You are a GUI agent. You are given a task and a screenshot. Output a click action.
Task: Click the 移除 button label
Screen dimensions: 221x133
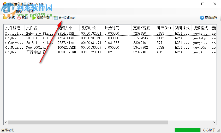tap(25, 18)
